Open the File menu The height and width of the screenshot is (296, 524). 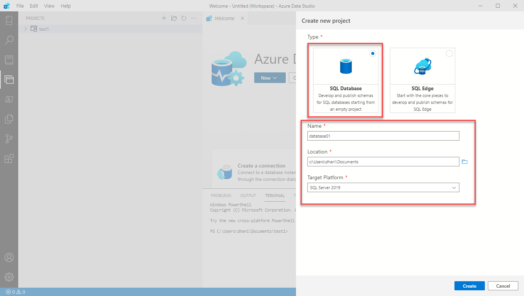[20, 6]
